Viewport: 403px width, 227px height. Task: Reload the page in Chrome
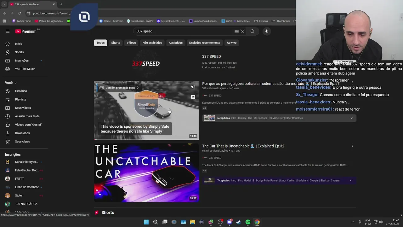pos(20,13)
